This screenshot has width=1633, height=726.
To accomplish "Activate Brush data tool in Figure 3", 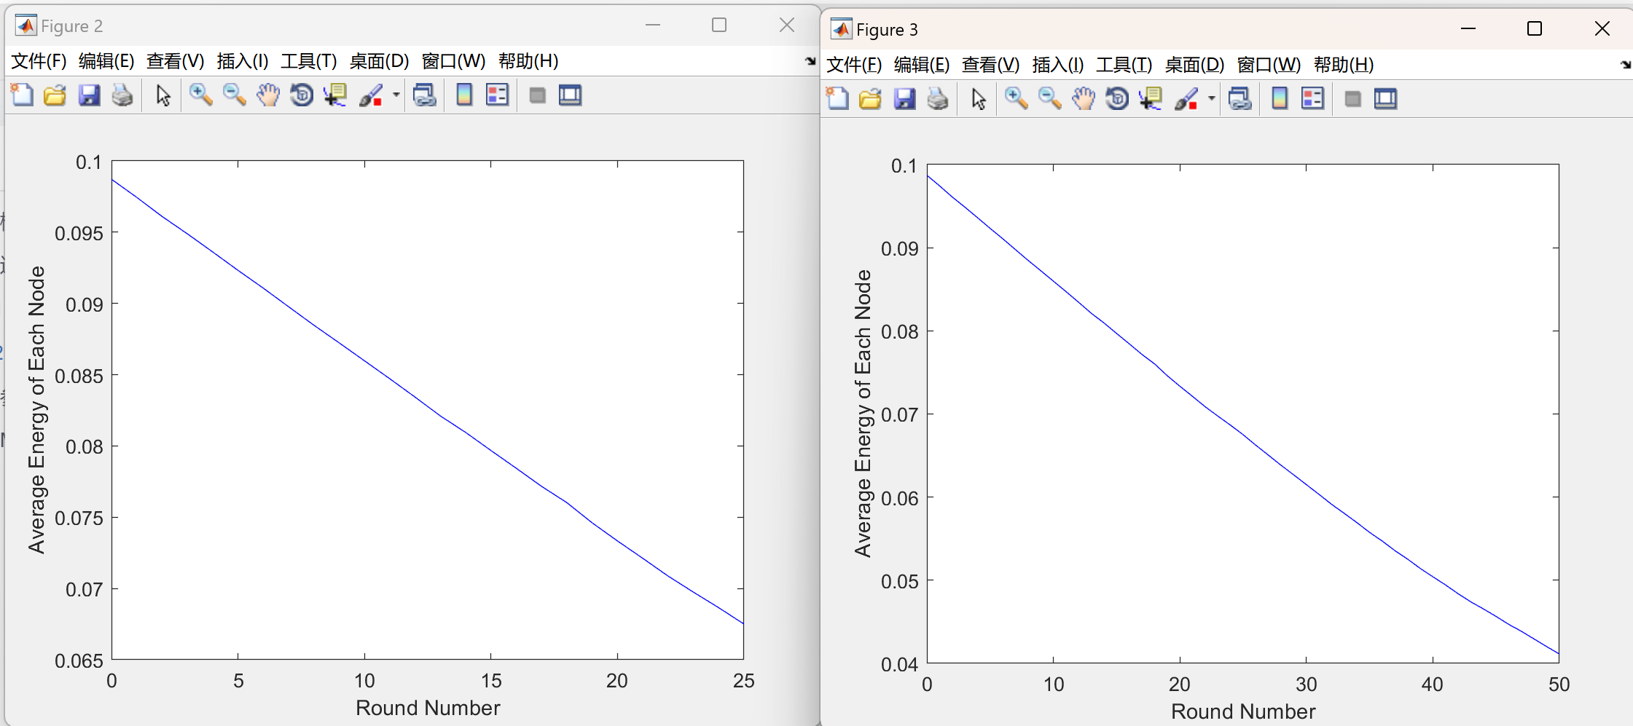I will click(x=1186, y=98).
